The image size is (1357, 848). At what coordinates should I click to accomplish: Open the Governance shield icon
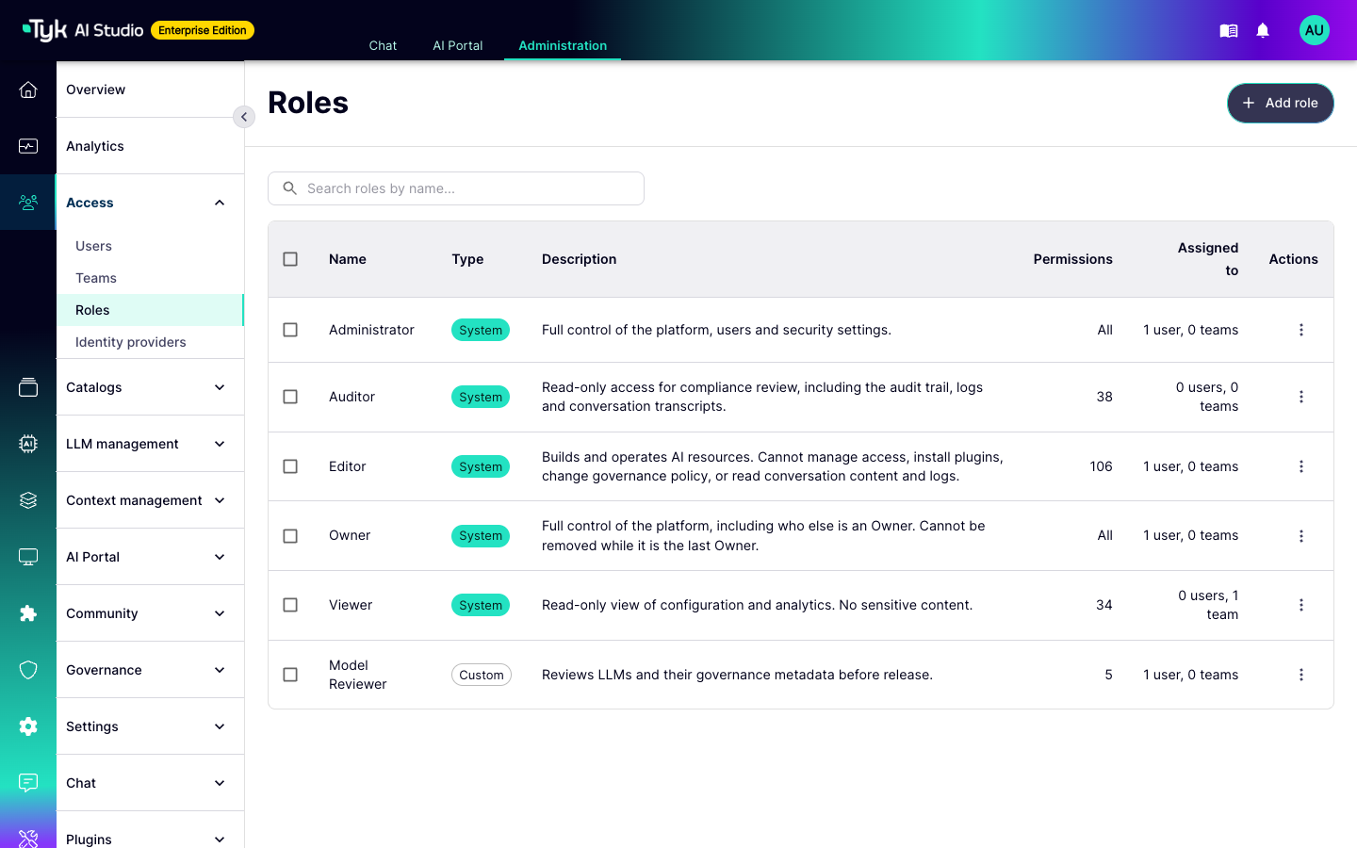[x=28, y=670]
